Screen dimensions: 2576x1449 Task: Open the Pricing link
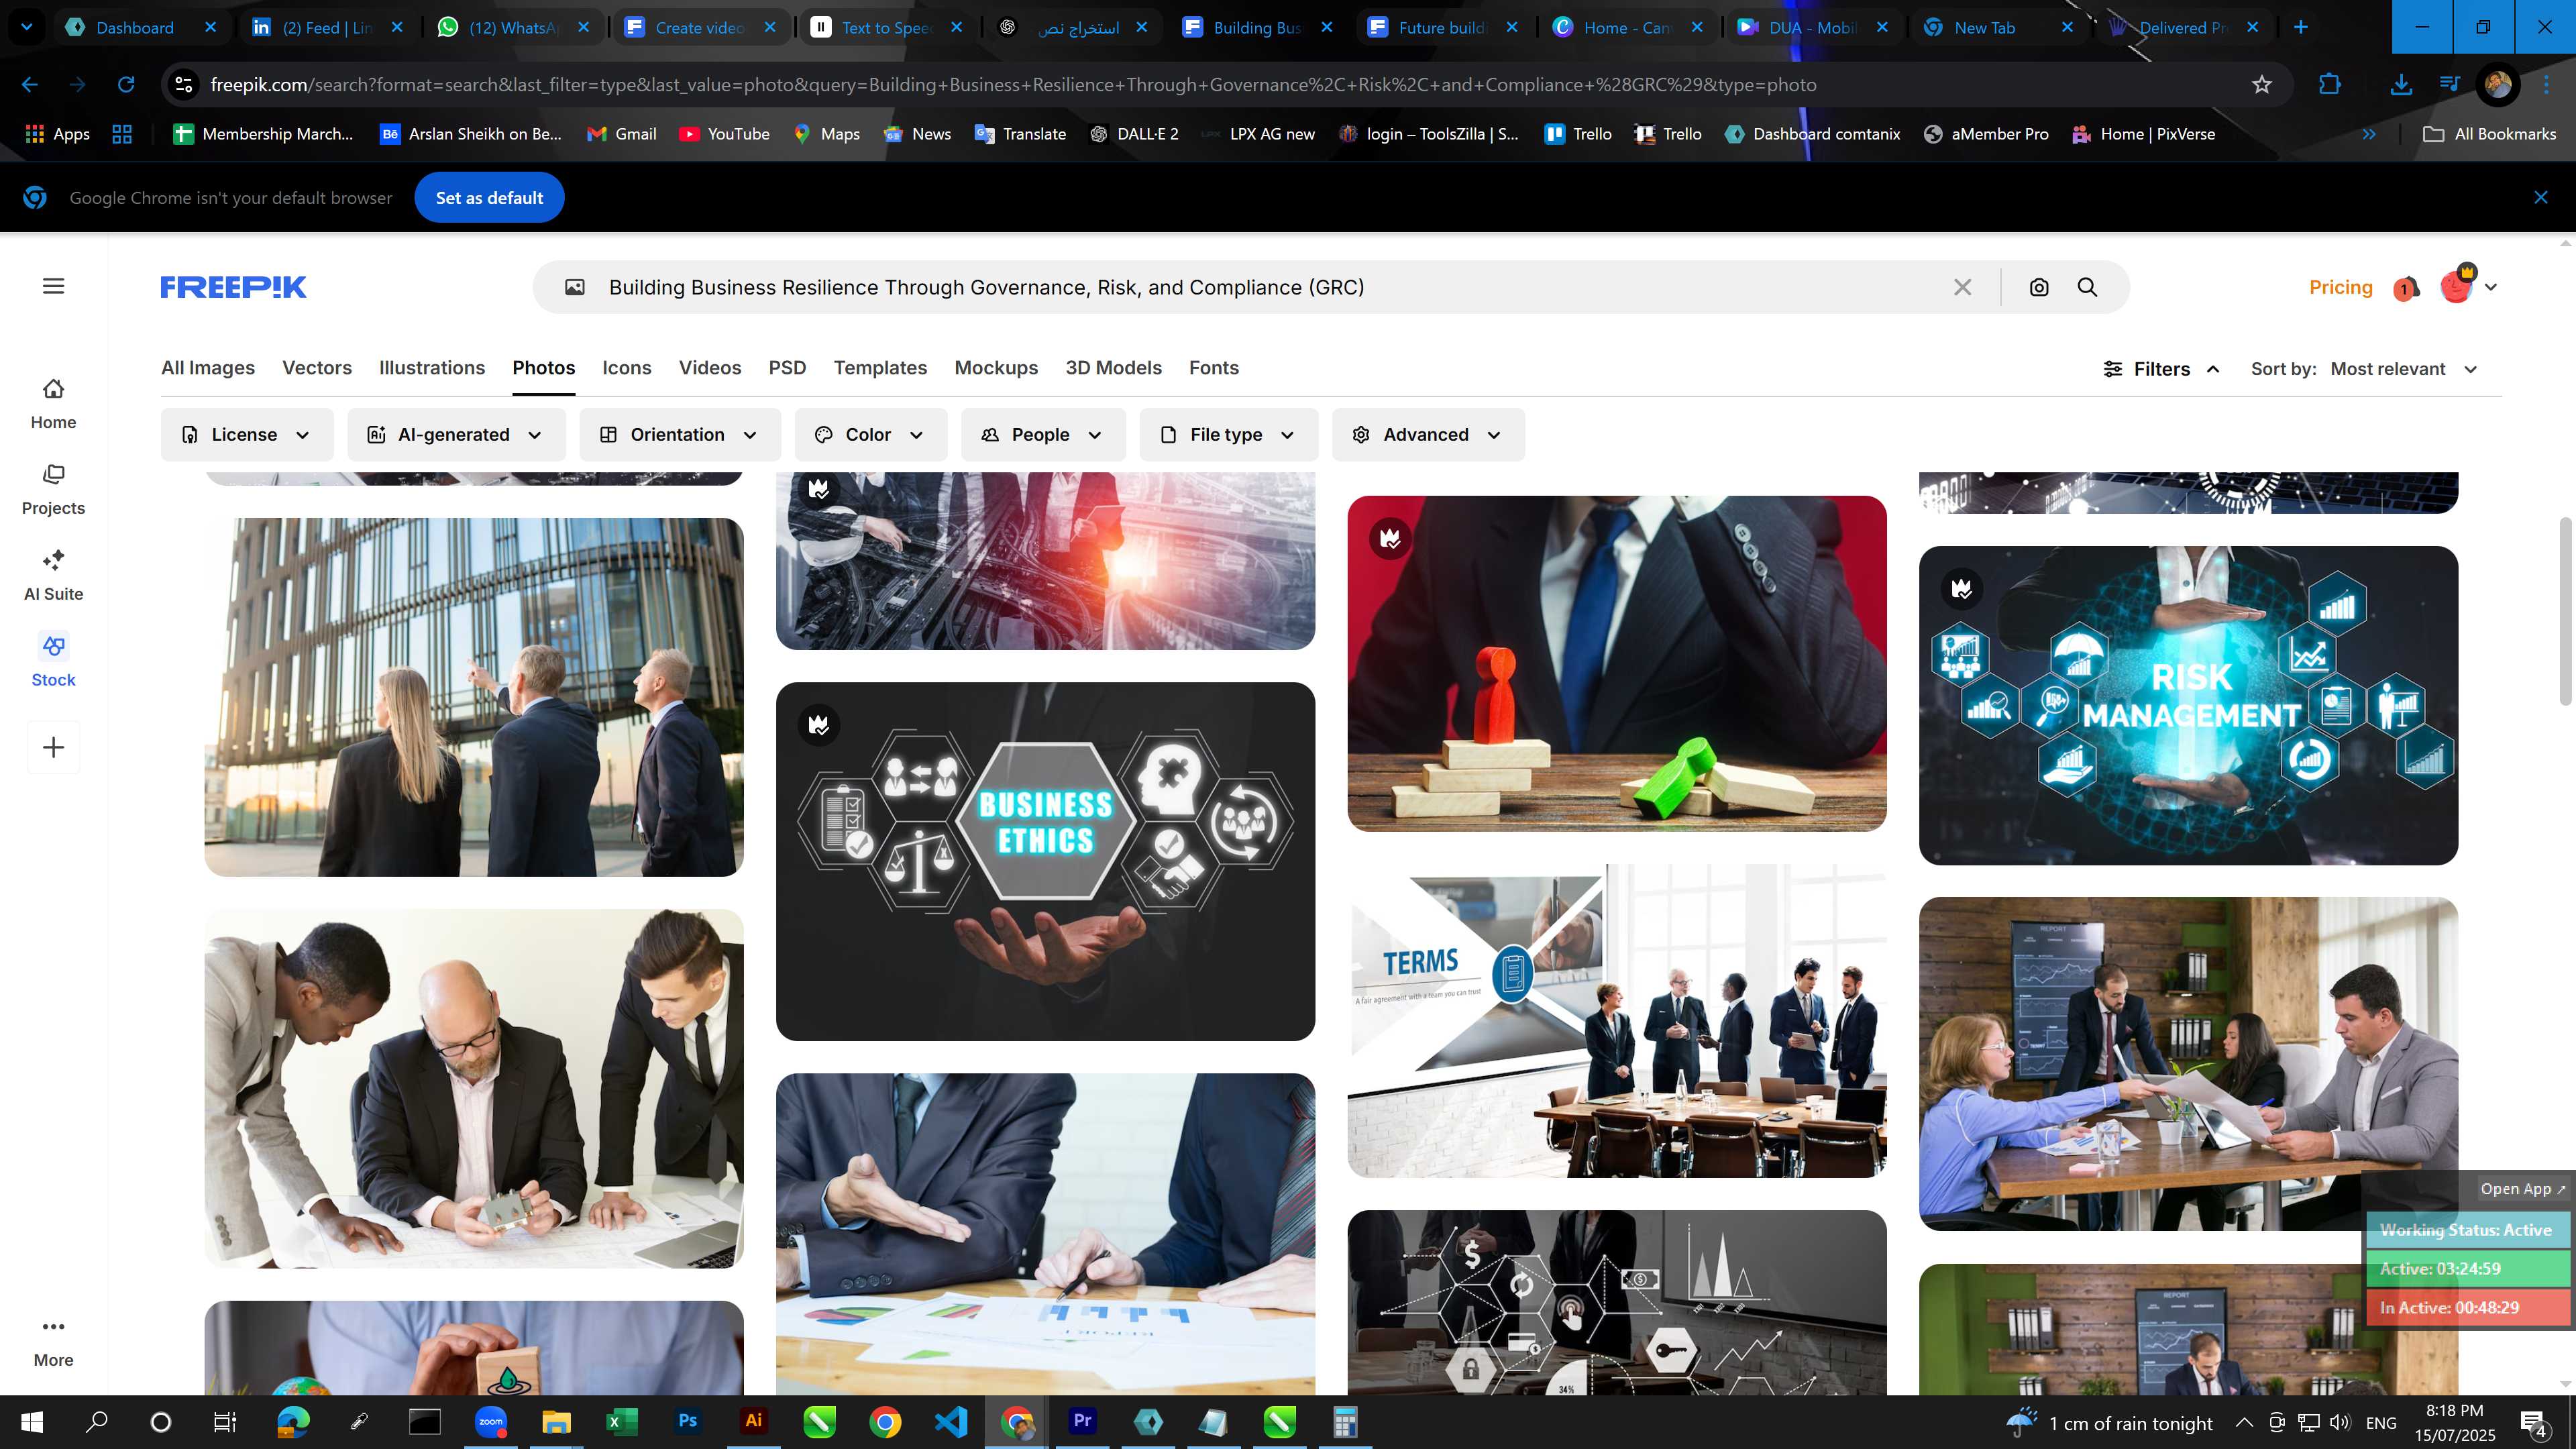point(2340,288)
